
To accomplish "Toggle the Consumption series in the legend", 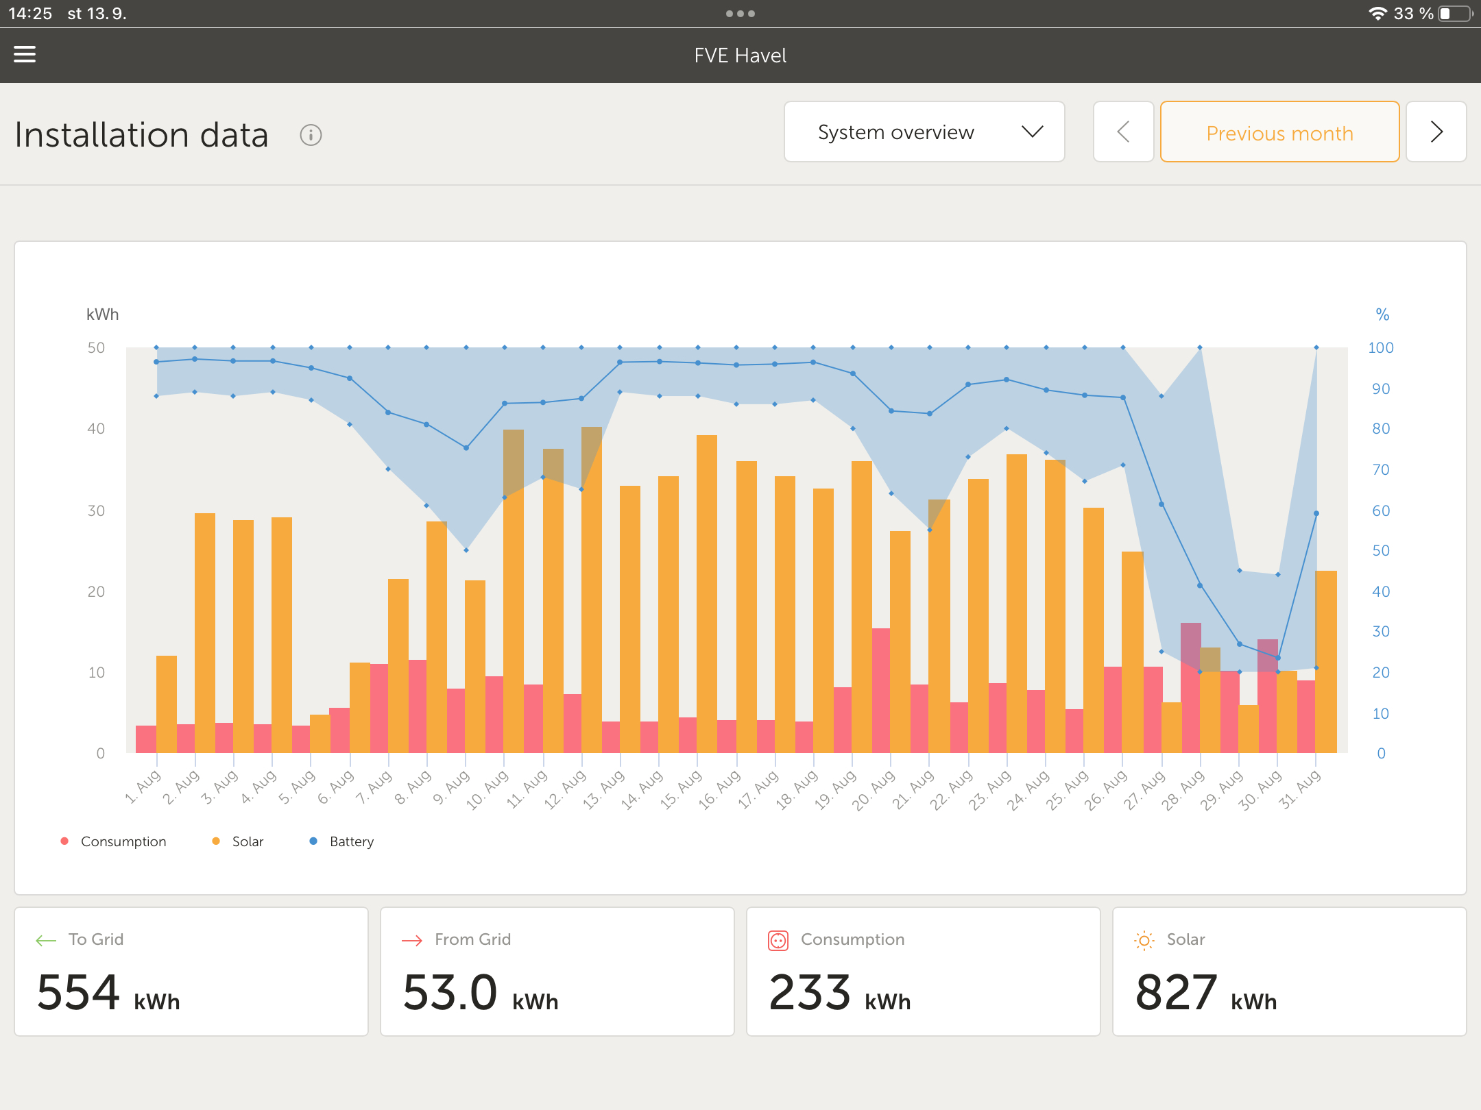I will pyautogui.click(x=113, y=841).
